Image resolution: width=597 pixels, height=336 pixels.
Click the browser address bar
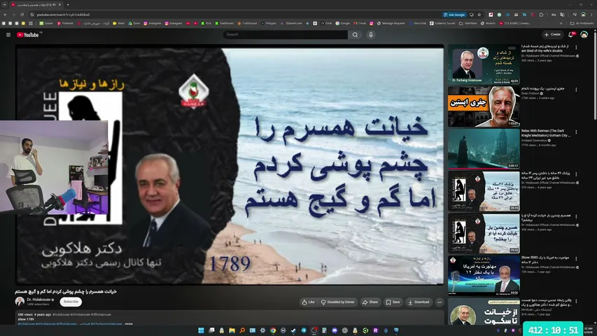[236, 15]
